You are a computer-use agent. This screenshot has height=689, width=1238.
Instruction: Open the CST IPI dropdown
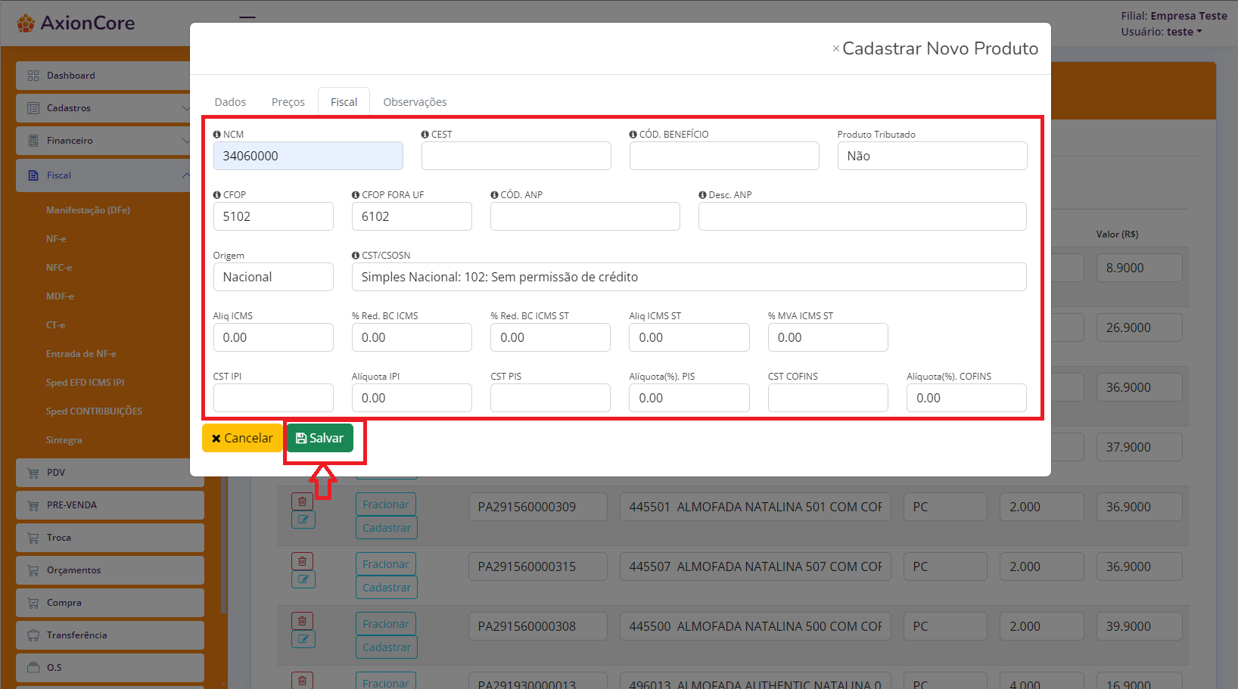[x=273, y=398]
